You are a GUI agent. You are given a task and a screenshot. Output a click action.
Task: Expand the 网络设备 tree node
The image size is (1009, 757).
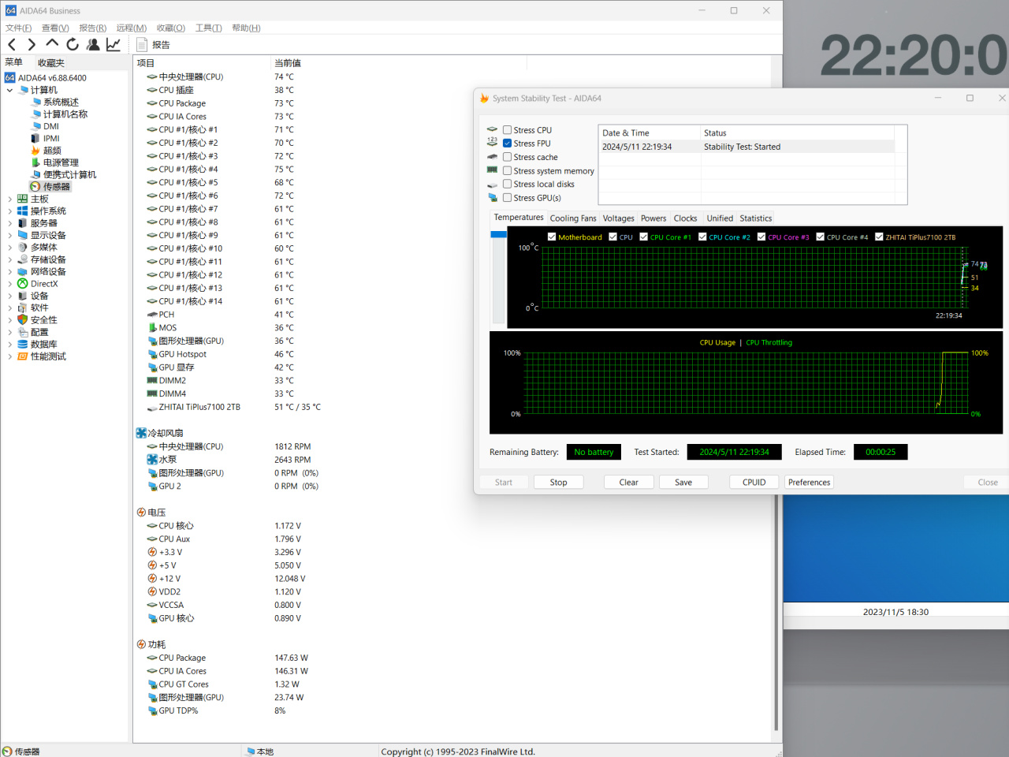(9, 272)
